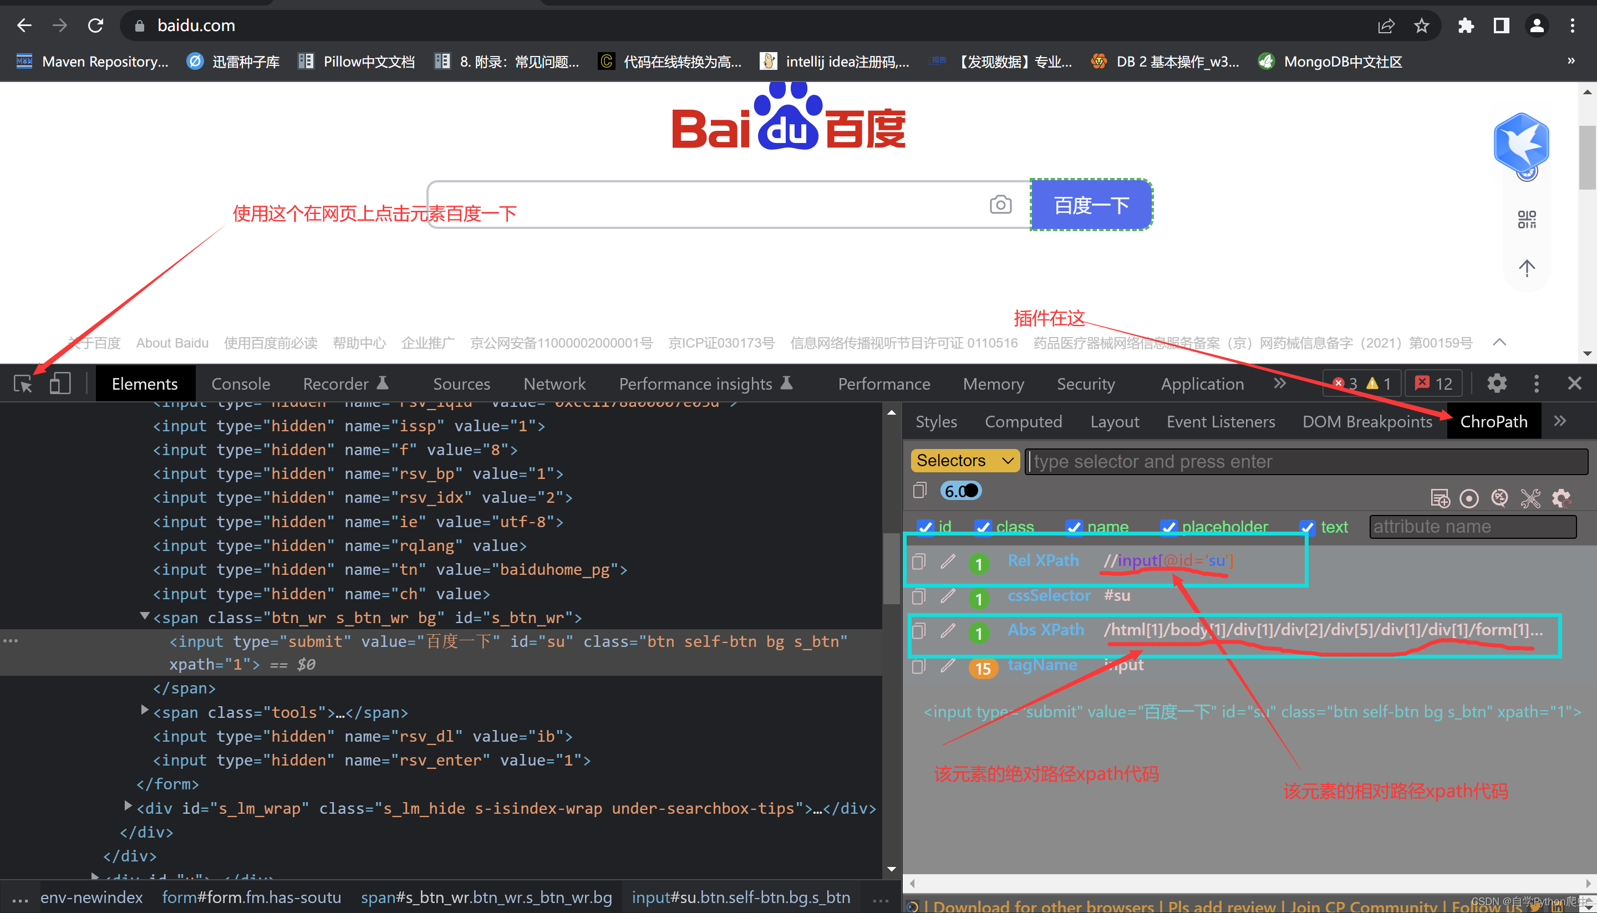Show more sidebar pane tabs chevron

(1560, 421)
